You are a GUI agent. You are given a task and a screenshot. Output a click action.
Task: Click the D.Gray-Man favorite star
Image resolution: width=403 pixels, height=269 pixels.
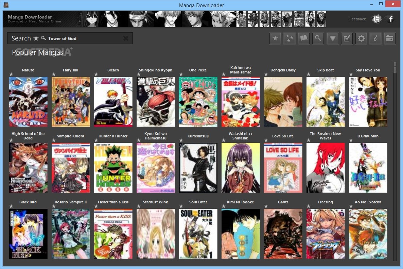point(351,140)
